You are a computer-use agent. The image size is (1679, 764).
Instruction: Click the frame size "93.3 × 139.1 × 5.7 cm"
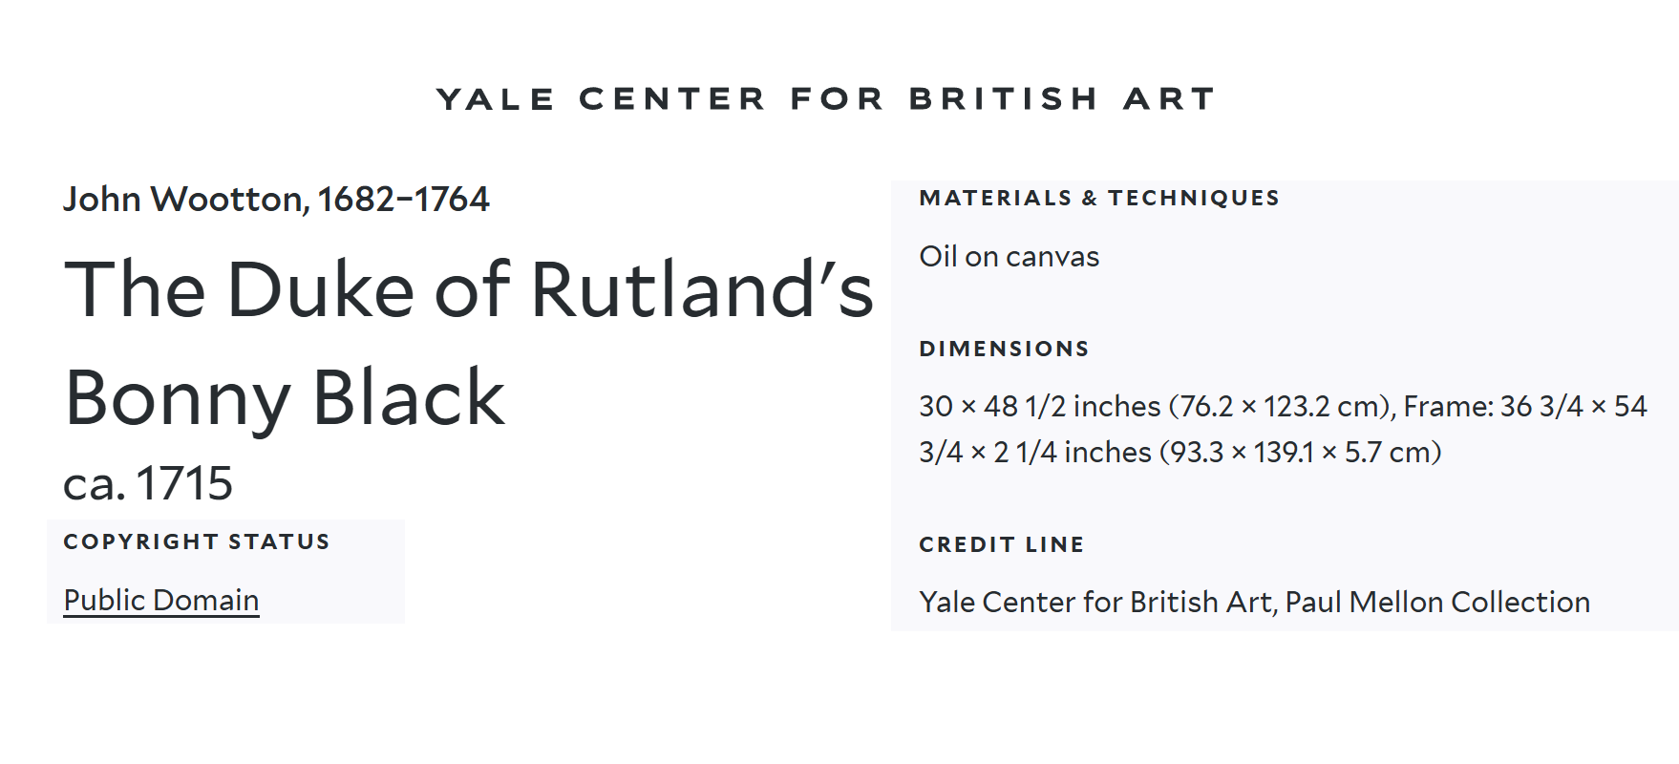point(1301,453)
